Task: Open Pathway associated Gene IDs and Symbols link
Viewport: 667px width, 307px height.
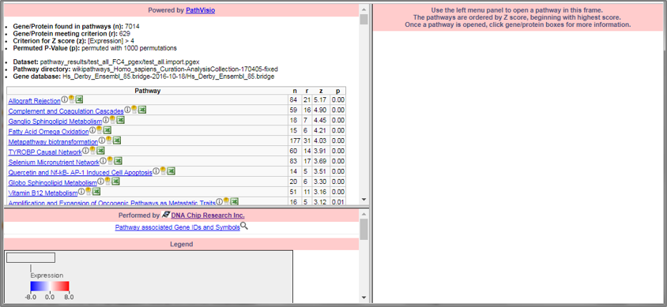Action: click(177, 227)
